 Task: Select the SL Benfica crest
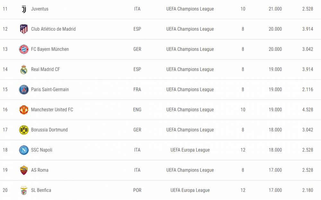click(x=24, y=190)
